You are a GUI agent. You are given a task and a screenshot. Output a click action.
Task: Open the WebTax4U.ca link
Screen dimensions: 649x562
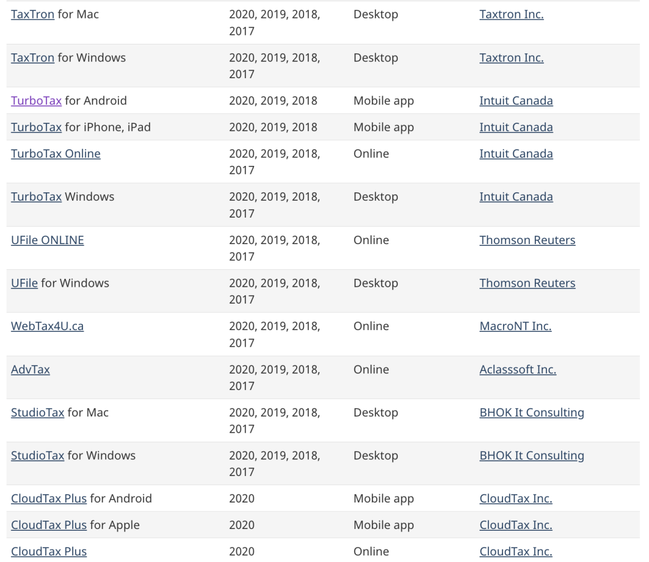47,326
